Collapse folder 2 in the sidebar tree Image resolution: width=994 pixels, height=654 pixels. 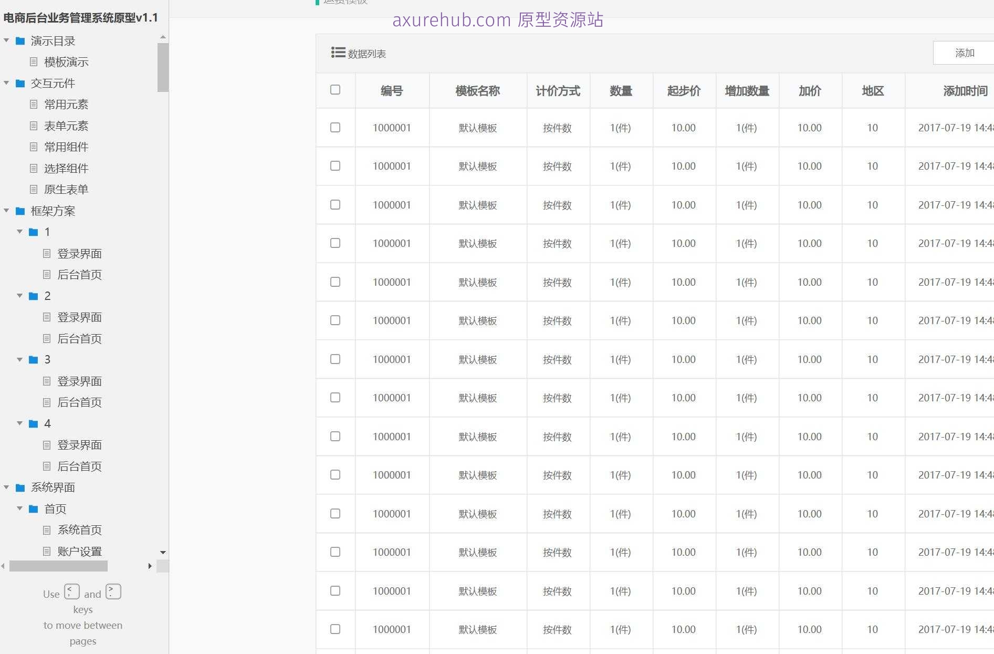point(20,296)
